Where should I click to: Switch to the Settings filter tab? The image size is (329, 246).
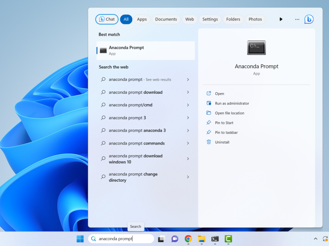click(210, 19)
